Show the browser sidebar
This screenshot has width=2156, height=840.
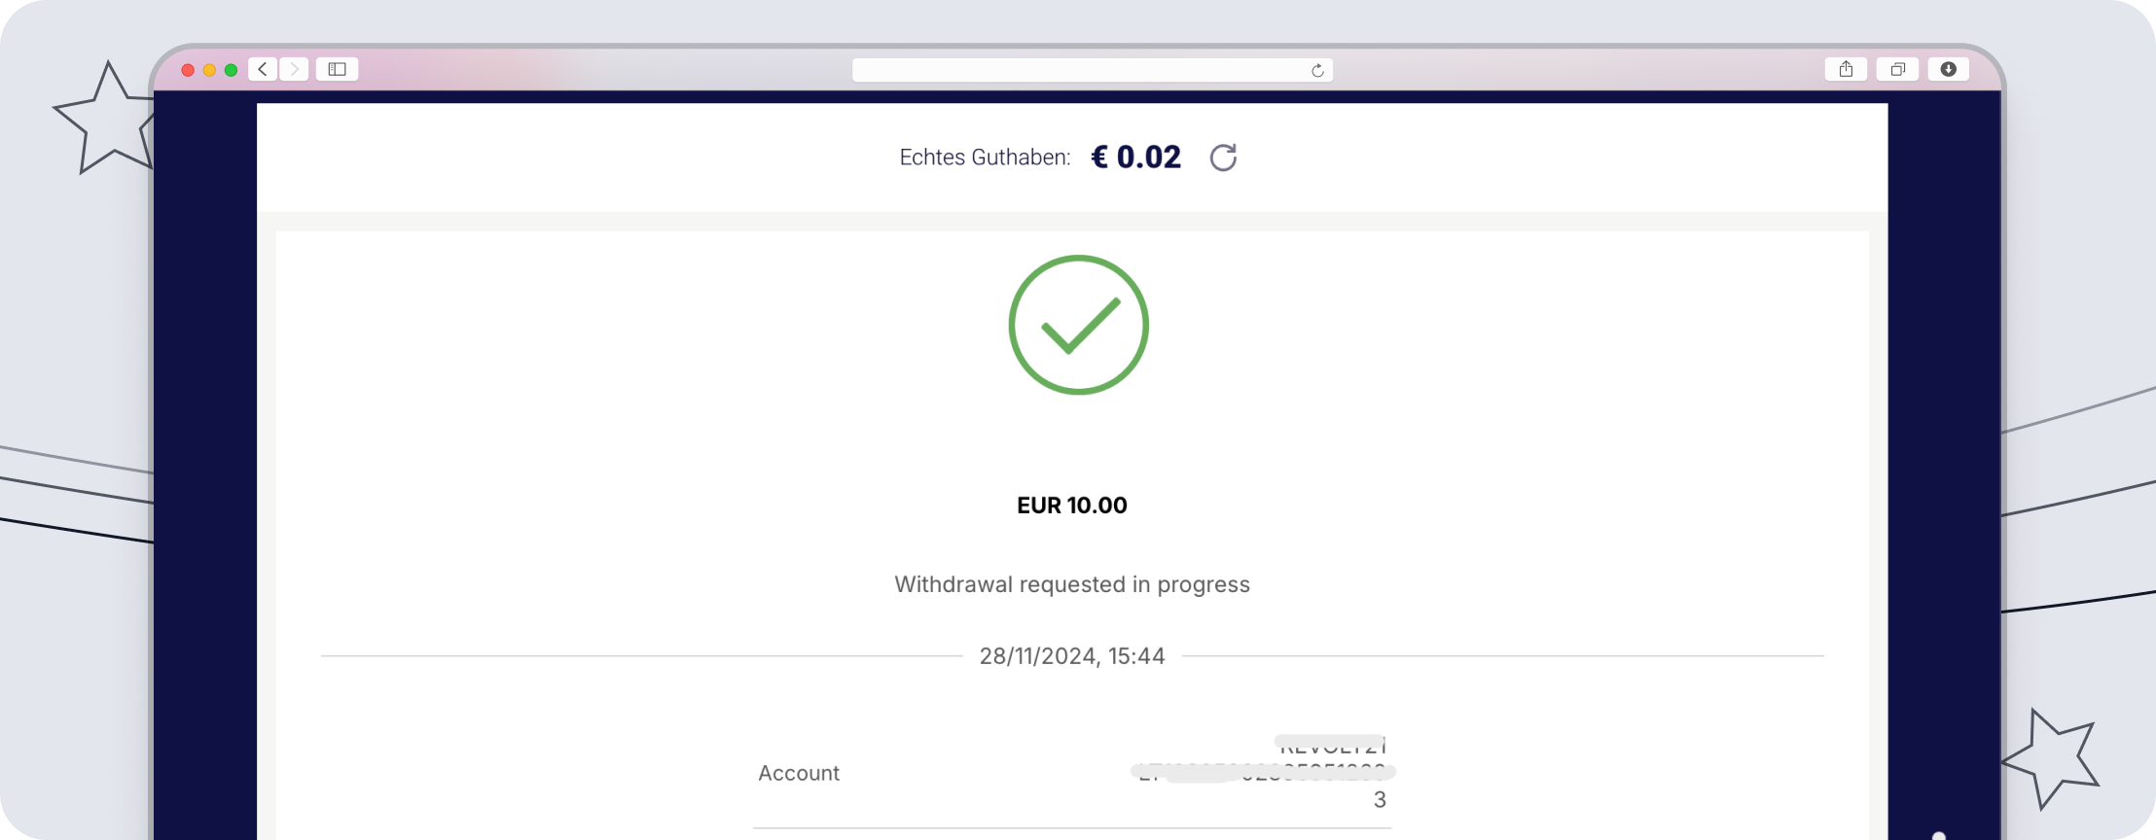[338, 69]
